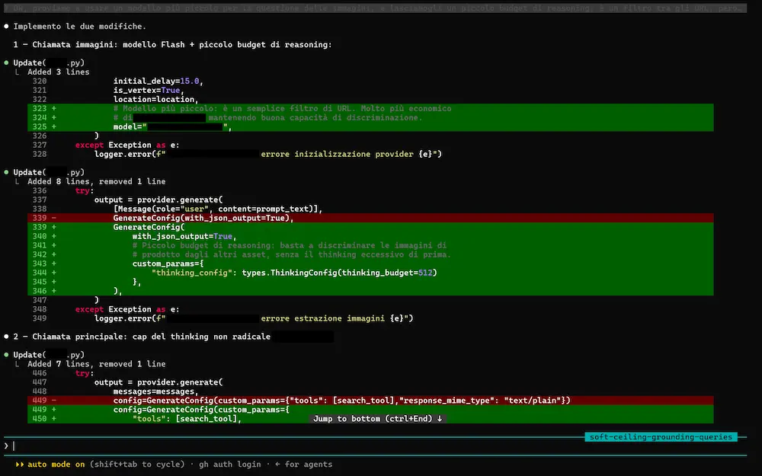Click the except Exception line numbered 348
The height and width of the screenshot is (476, 762).
[x=127, y=309]
